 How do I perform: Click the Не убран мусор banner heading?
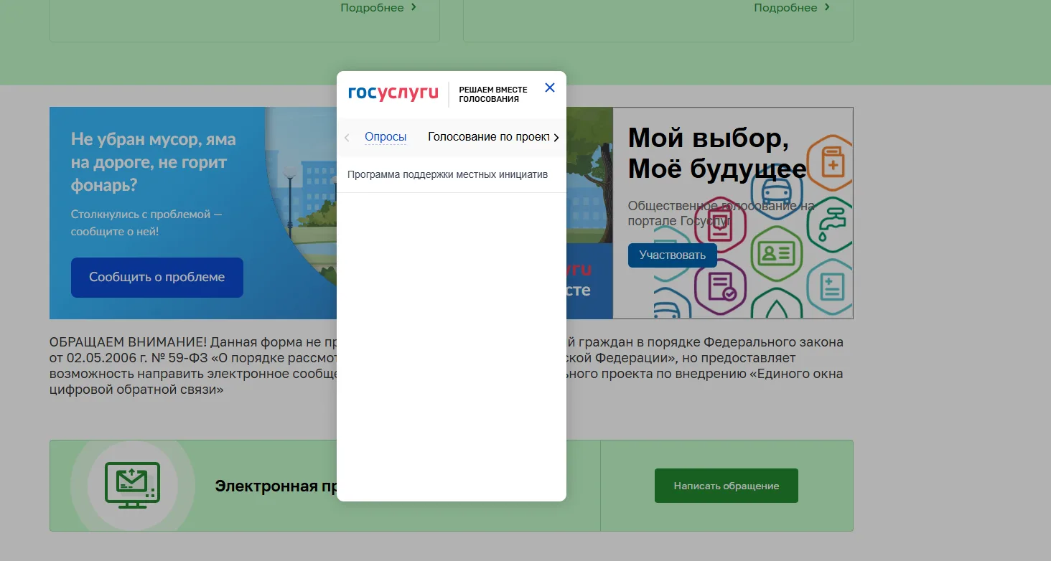[x=153, y=162]
